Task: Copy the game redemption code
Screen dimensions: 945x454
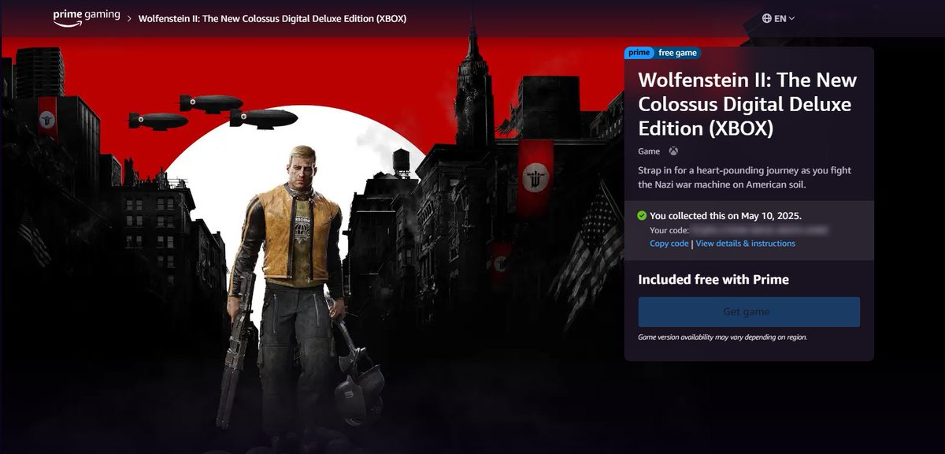Action: (x=669, y=244)
